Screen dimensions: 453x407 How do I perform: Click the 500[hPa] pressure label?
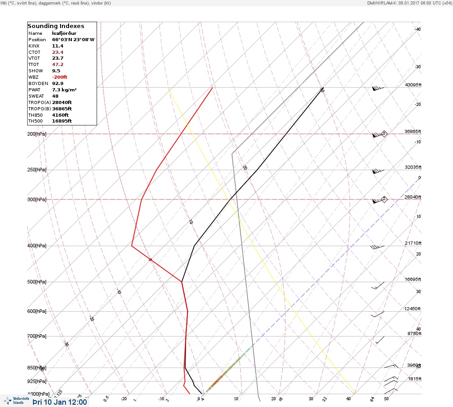(x=37, y=282)
